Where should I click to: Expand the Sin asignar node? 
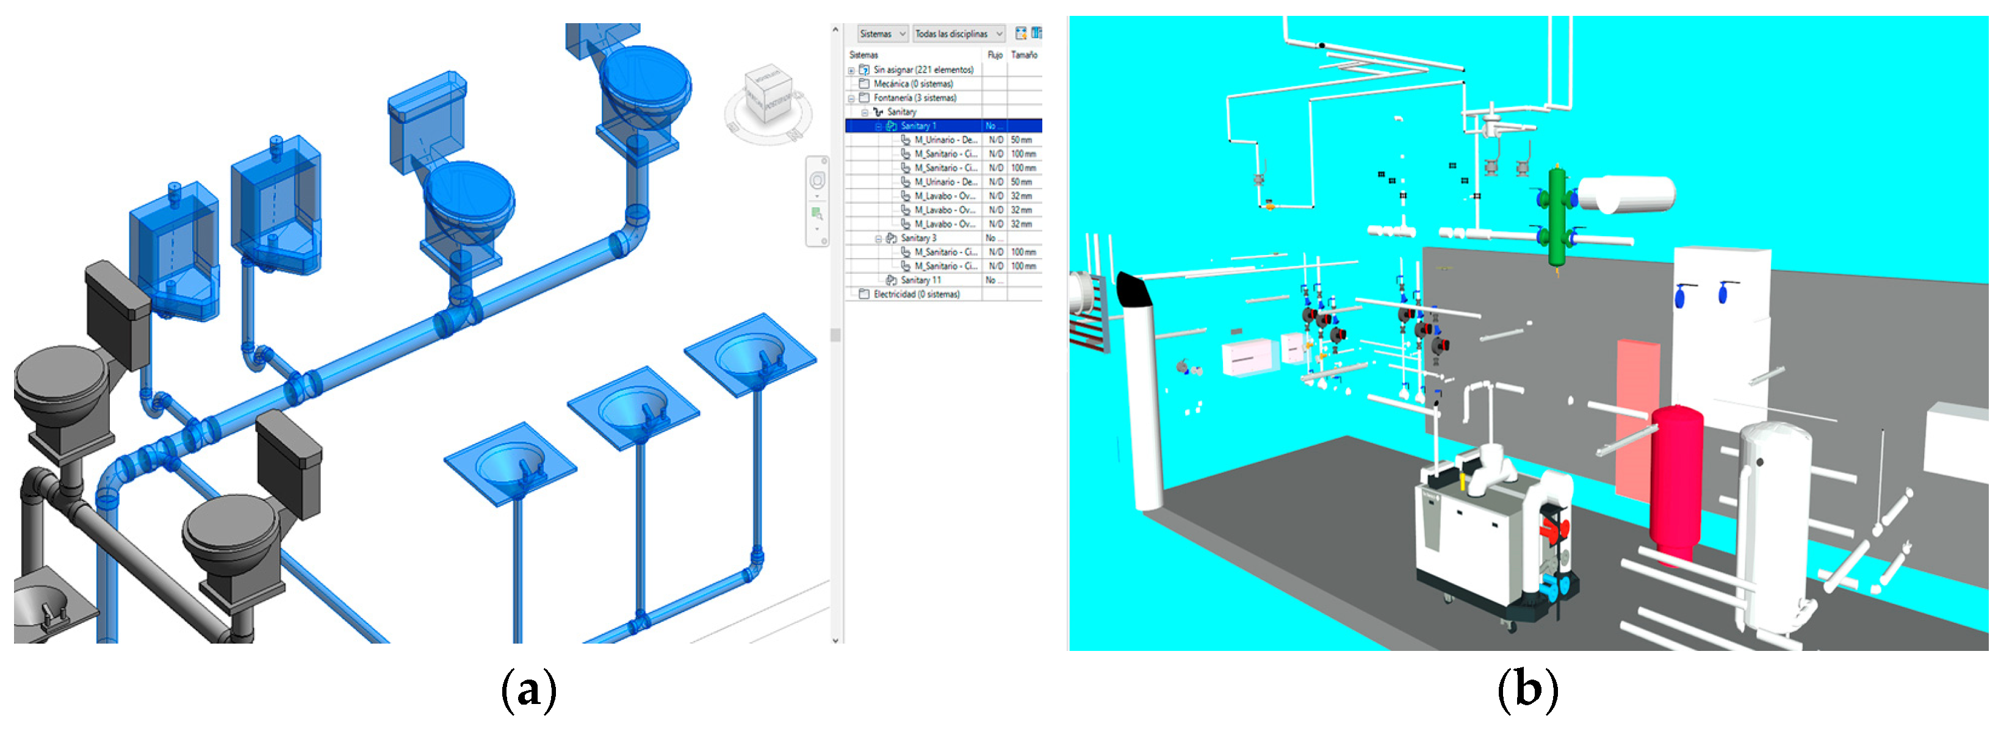851,70
